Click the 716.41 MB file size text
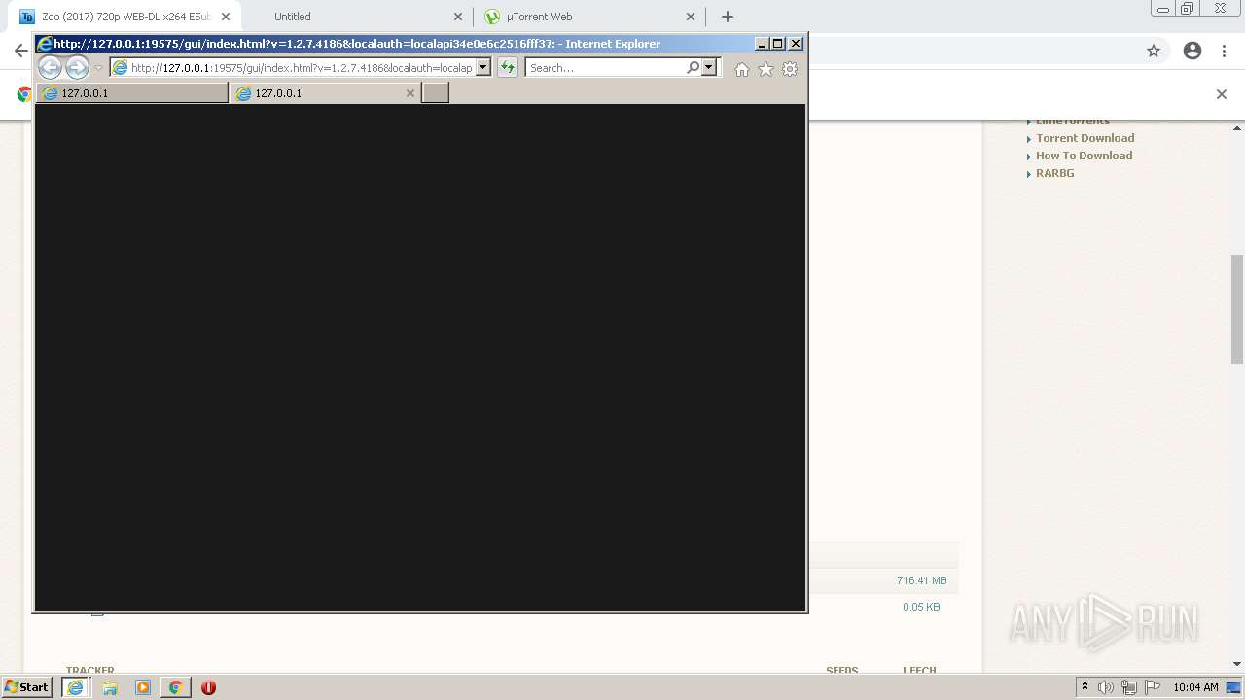The image size is (1245, 700). point(921,580)
